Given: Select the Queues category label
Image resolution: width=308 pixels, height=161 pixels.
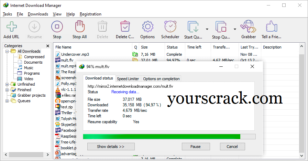Looking at the screenshot, I should point(24,101).
